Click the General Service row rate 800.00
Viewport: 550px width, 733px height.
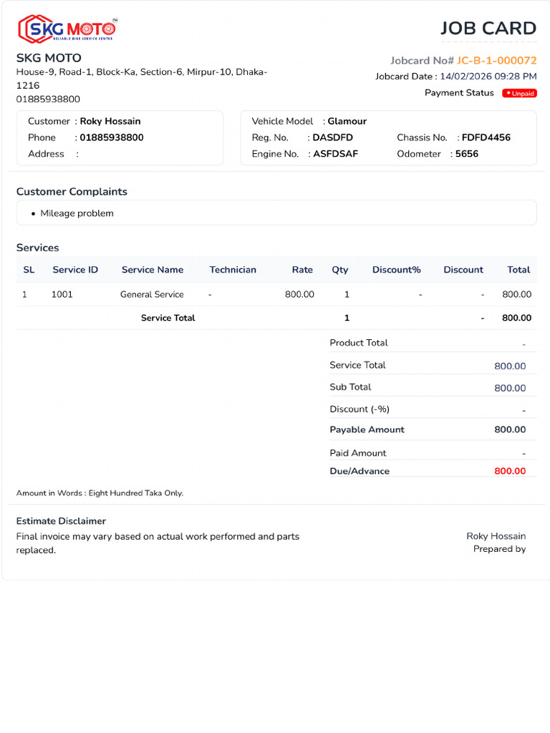coord(299,294)
